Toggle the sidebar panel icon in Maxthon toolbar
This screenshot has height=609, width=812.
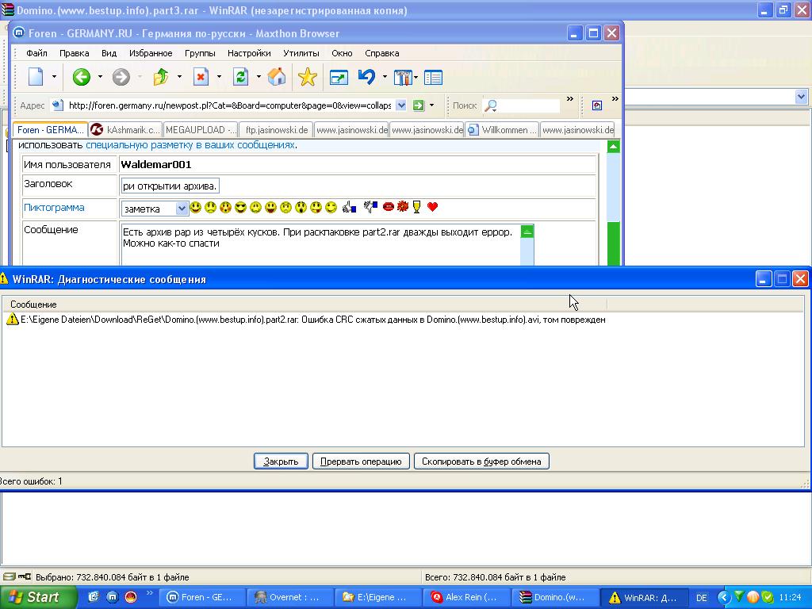pos(433,78)
